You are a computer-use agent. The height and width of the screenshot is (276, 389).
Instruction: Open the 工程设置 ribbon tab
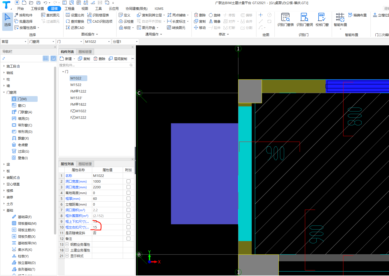coord(37,8)
